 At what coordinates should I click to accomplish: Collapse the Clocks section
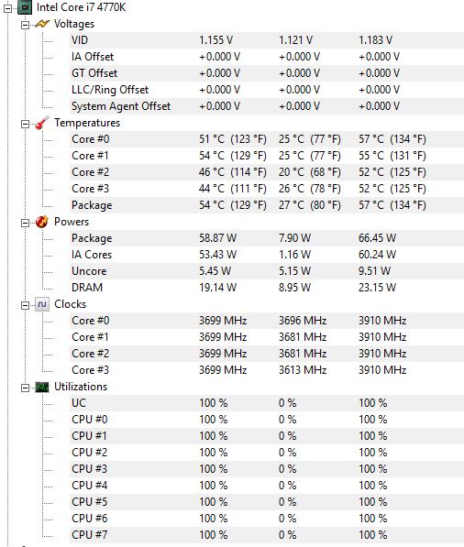click(25, 306)
